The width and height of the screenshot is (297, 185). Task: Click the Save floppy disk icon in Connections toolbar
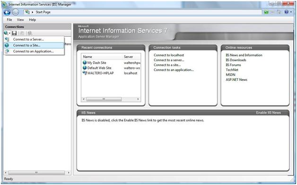tap(14, 33)
